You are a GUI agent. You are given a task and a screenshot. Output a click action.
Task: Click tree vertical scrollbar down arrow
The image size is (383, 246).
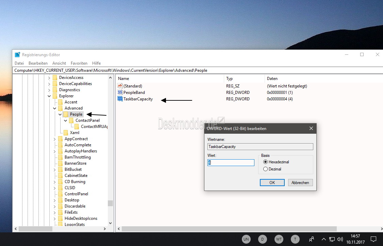(x=111, y=223)
